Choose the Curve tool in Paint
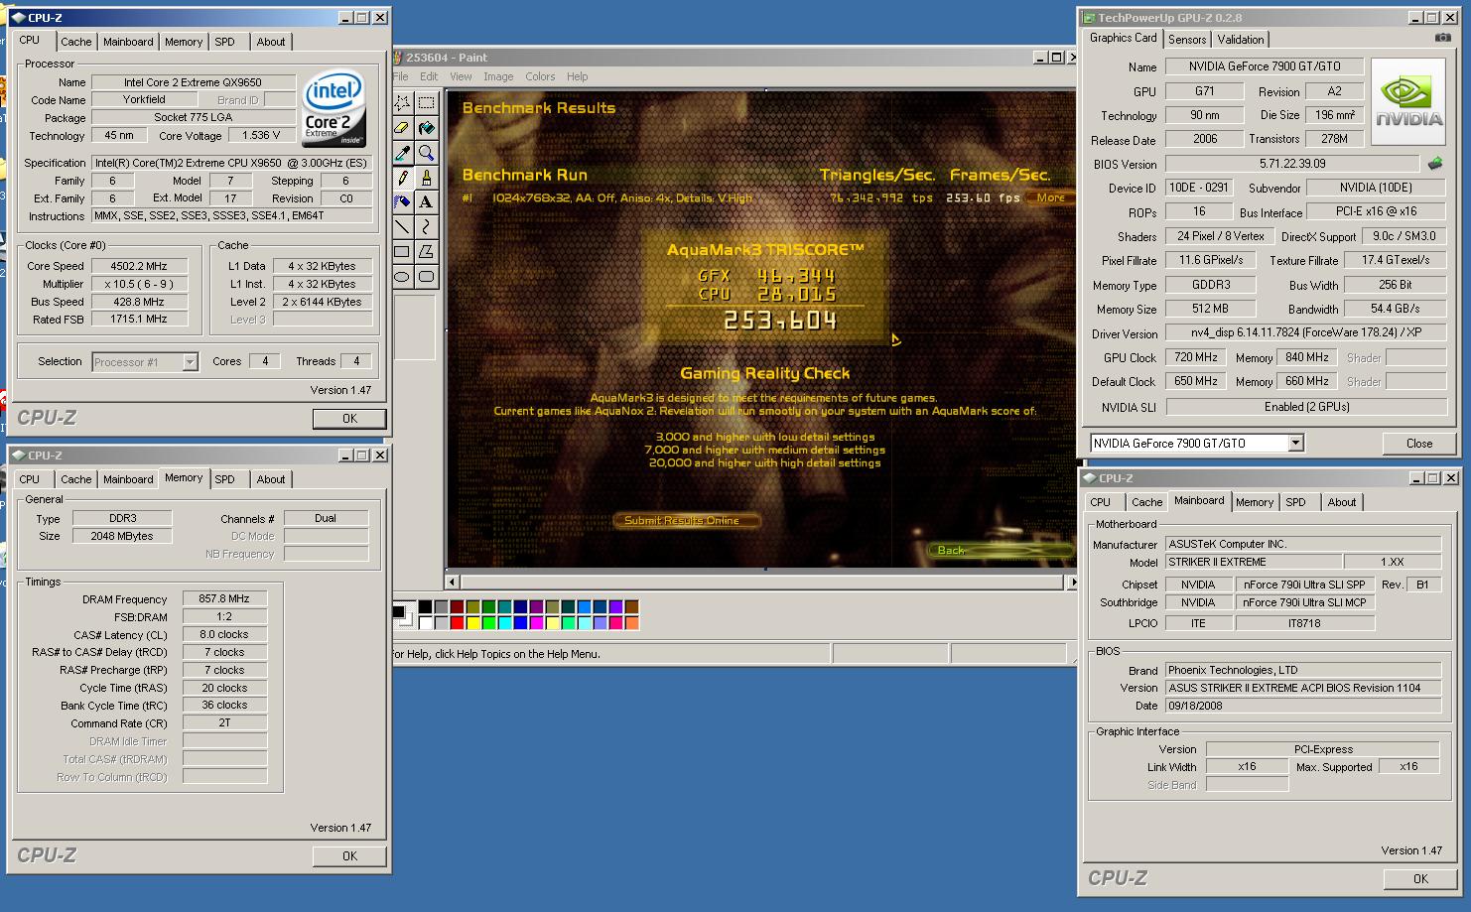1471x912 pixels. tap(427, 226)
